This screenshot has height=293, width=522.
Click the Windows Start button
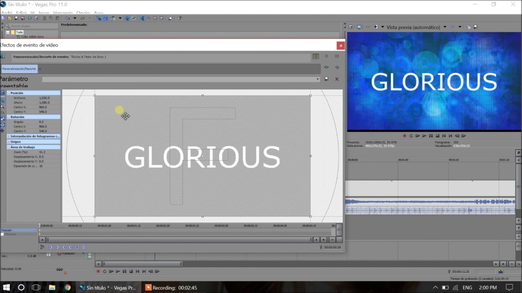coord(6,287)
